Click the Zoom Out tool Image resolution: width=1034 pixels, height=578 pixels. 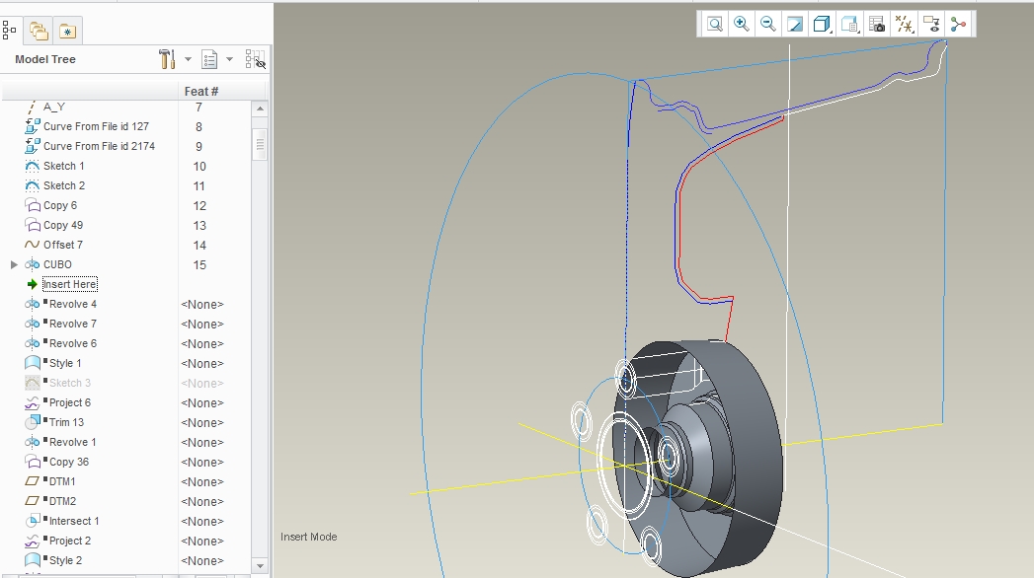point(767,25)
